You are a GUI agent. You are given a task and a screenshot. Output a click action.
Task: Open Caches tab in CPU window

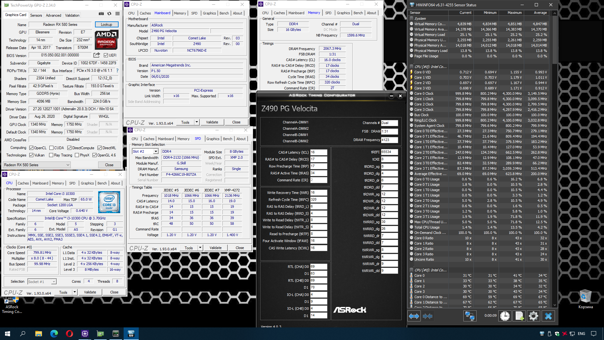[23, 183]
